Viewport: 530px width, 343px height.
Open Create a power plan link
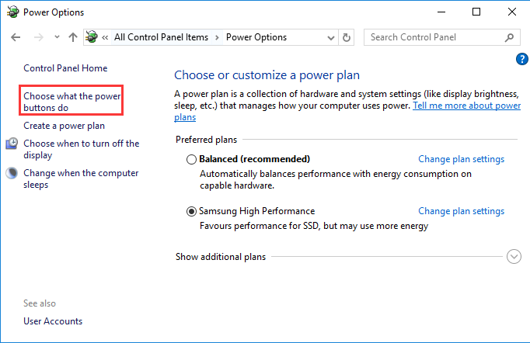coord(64,126)
